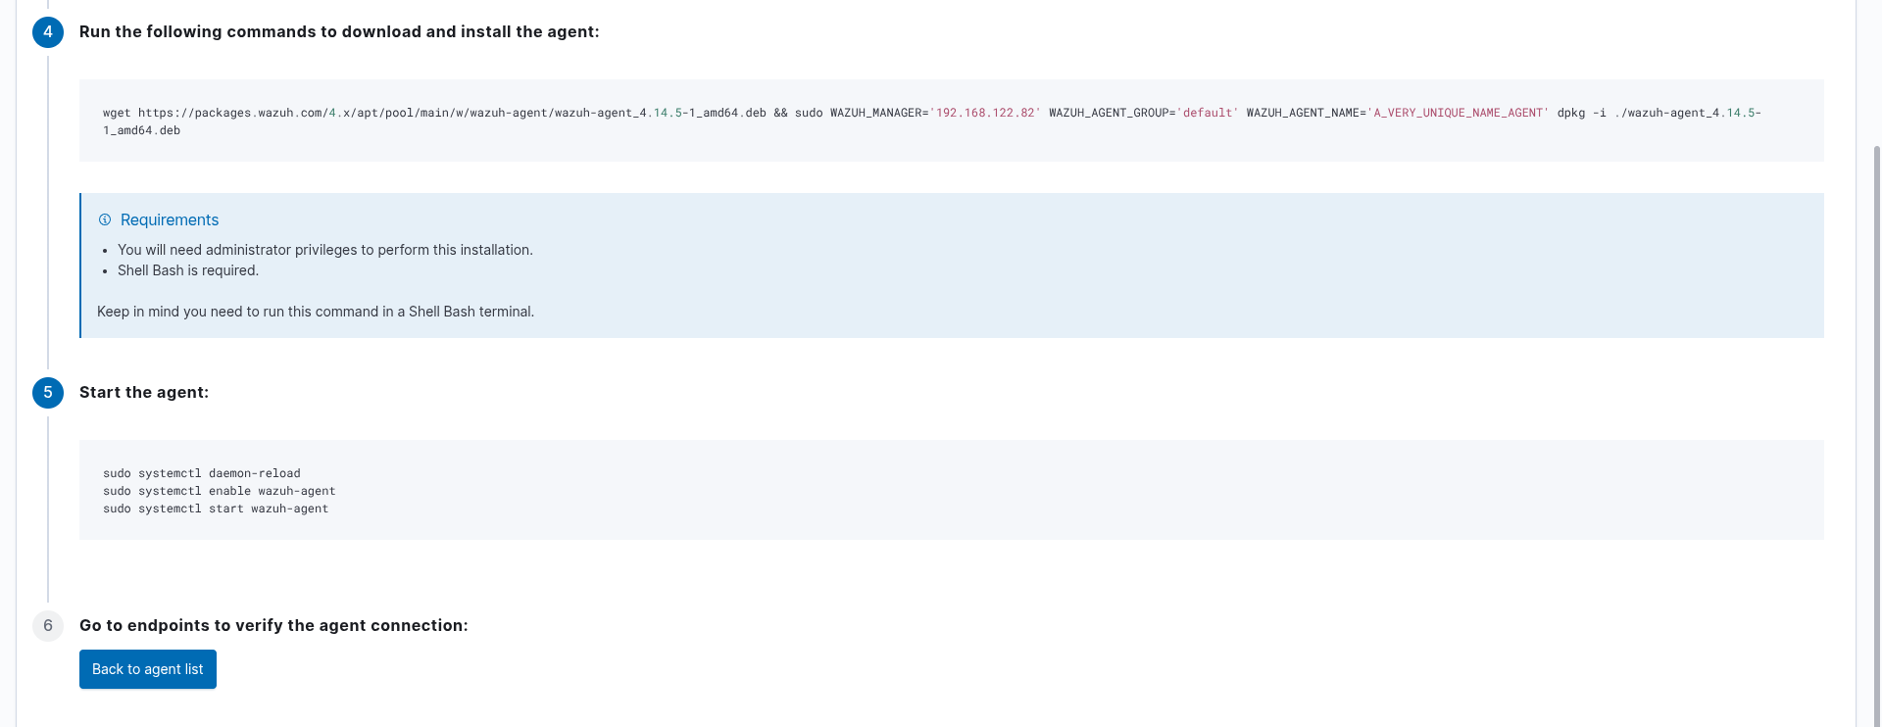
Task: Select the Requirements callout title
Action: [170, 220]
